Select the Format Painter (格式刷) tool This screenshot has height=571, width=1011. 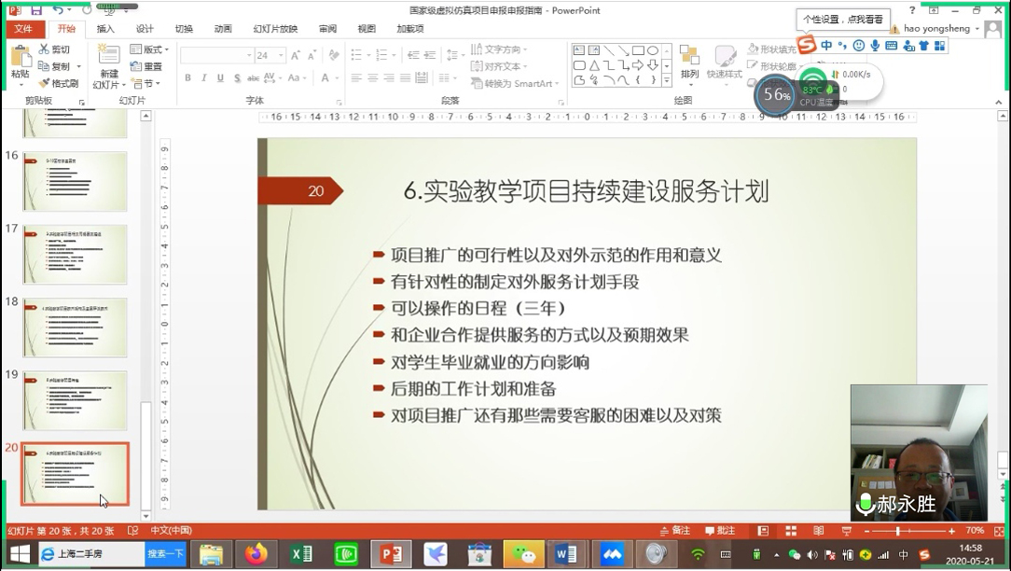tap(58, 83)
